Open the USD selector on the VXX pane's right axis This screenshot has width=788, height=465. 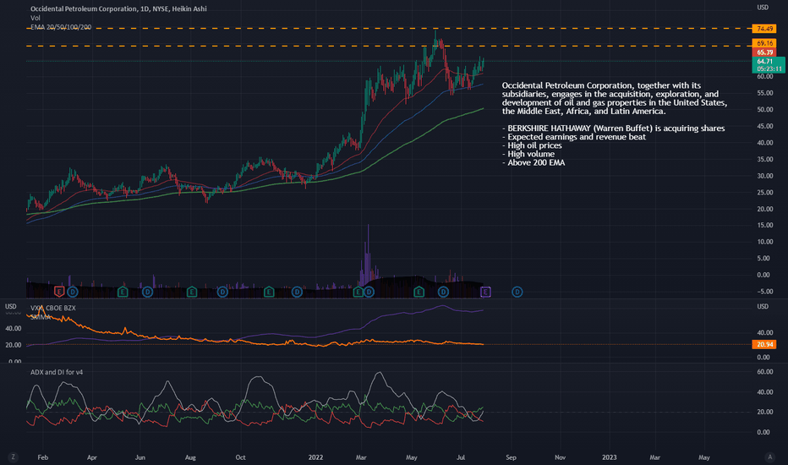(x=763, y=306)
